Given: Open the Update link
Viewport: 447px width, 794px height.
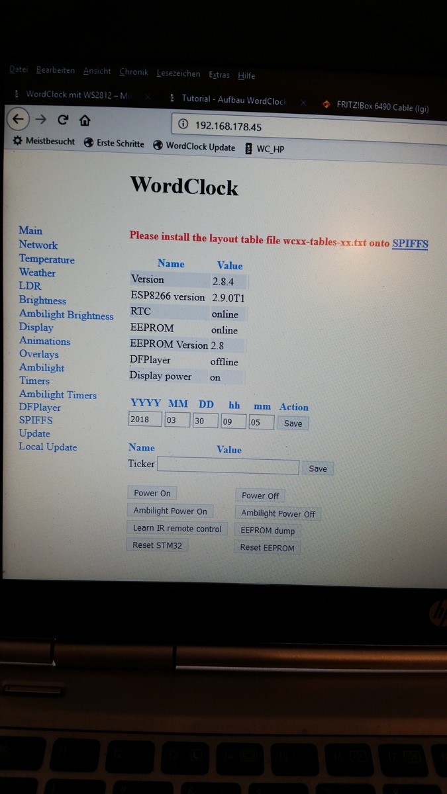Looking at the screenshot, I should pyautogui.click(x=34, y=433).
